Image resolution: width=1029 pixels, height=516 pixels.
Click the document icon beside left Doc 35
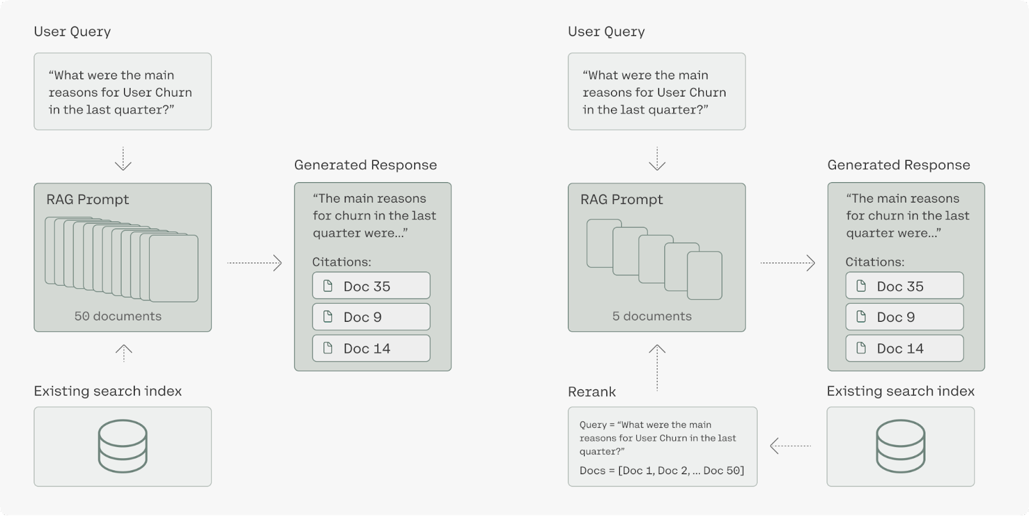(x=328, y=286)
